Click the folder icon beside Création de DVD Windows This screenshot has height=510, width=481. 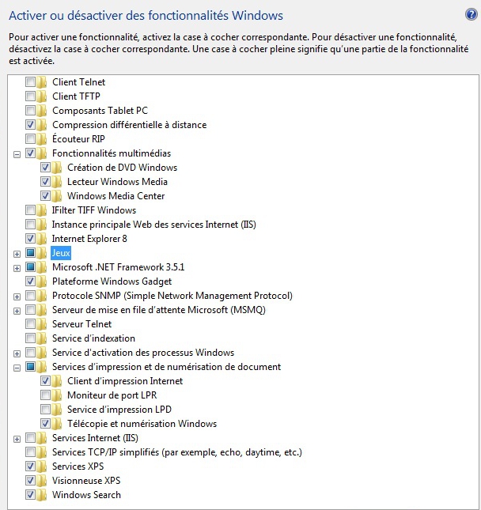point(57,168)
